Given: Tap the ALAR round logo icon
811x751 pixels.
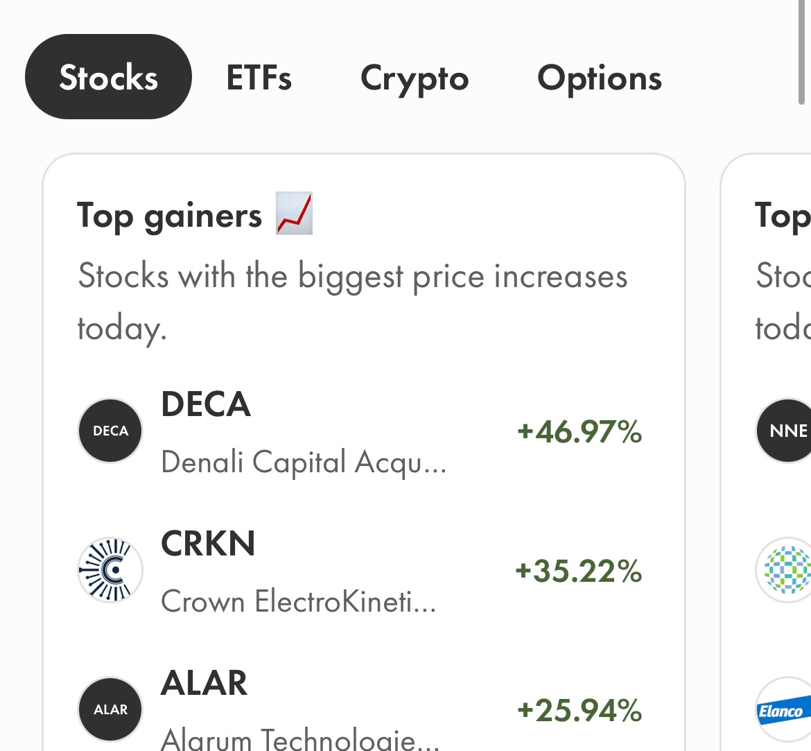Looking at the screenshot, I should click(x=110, y=709).
